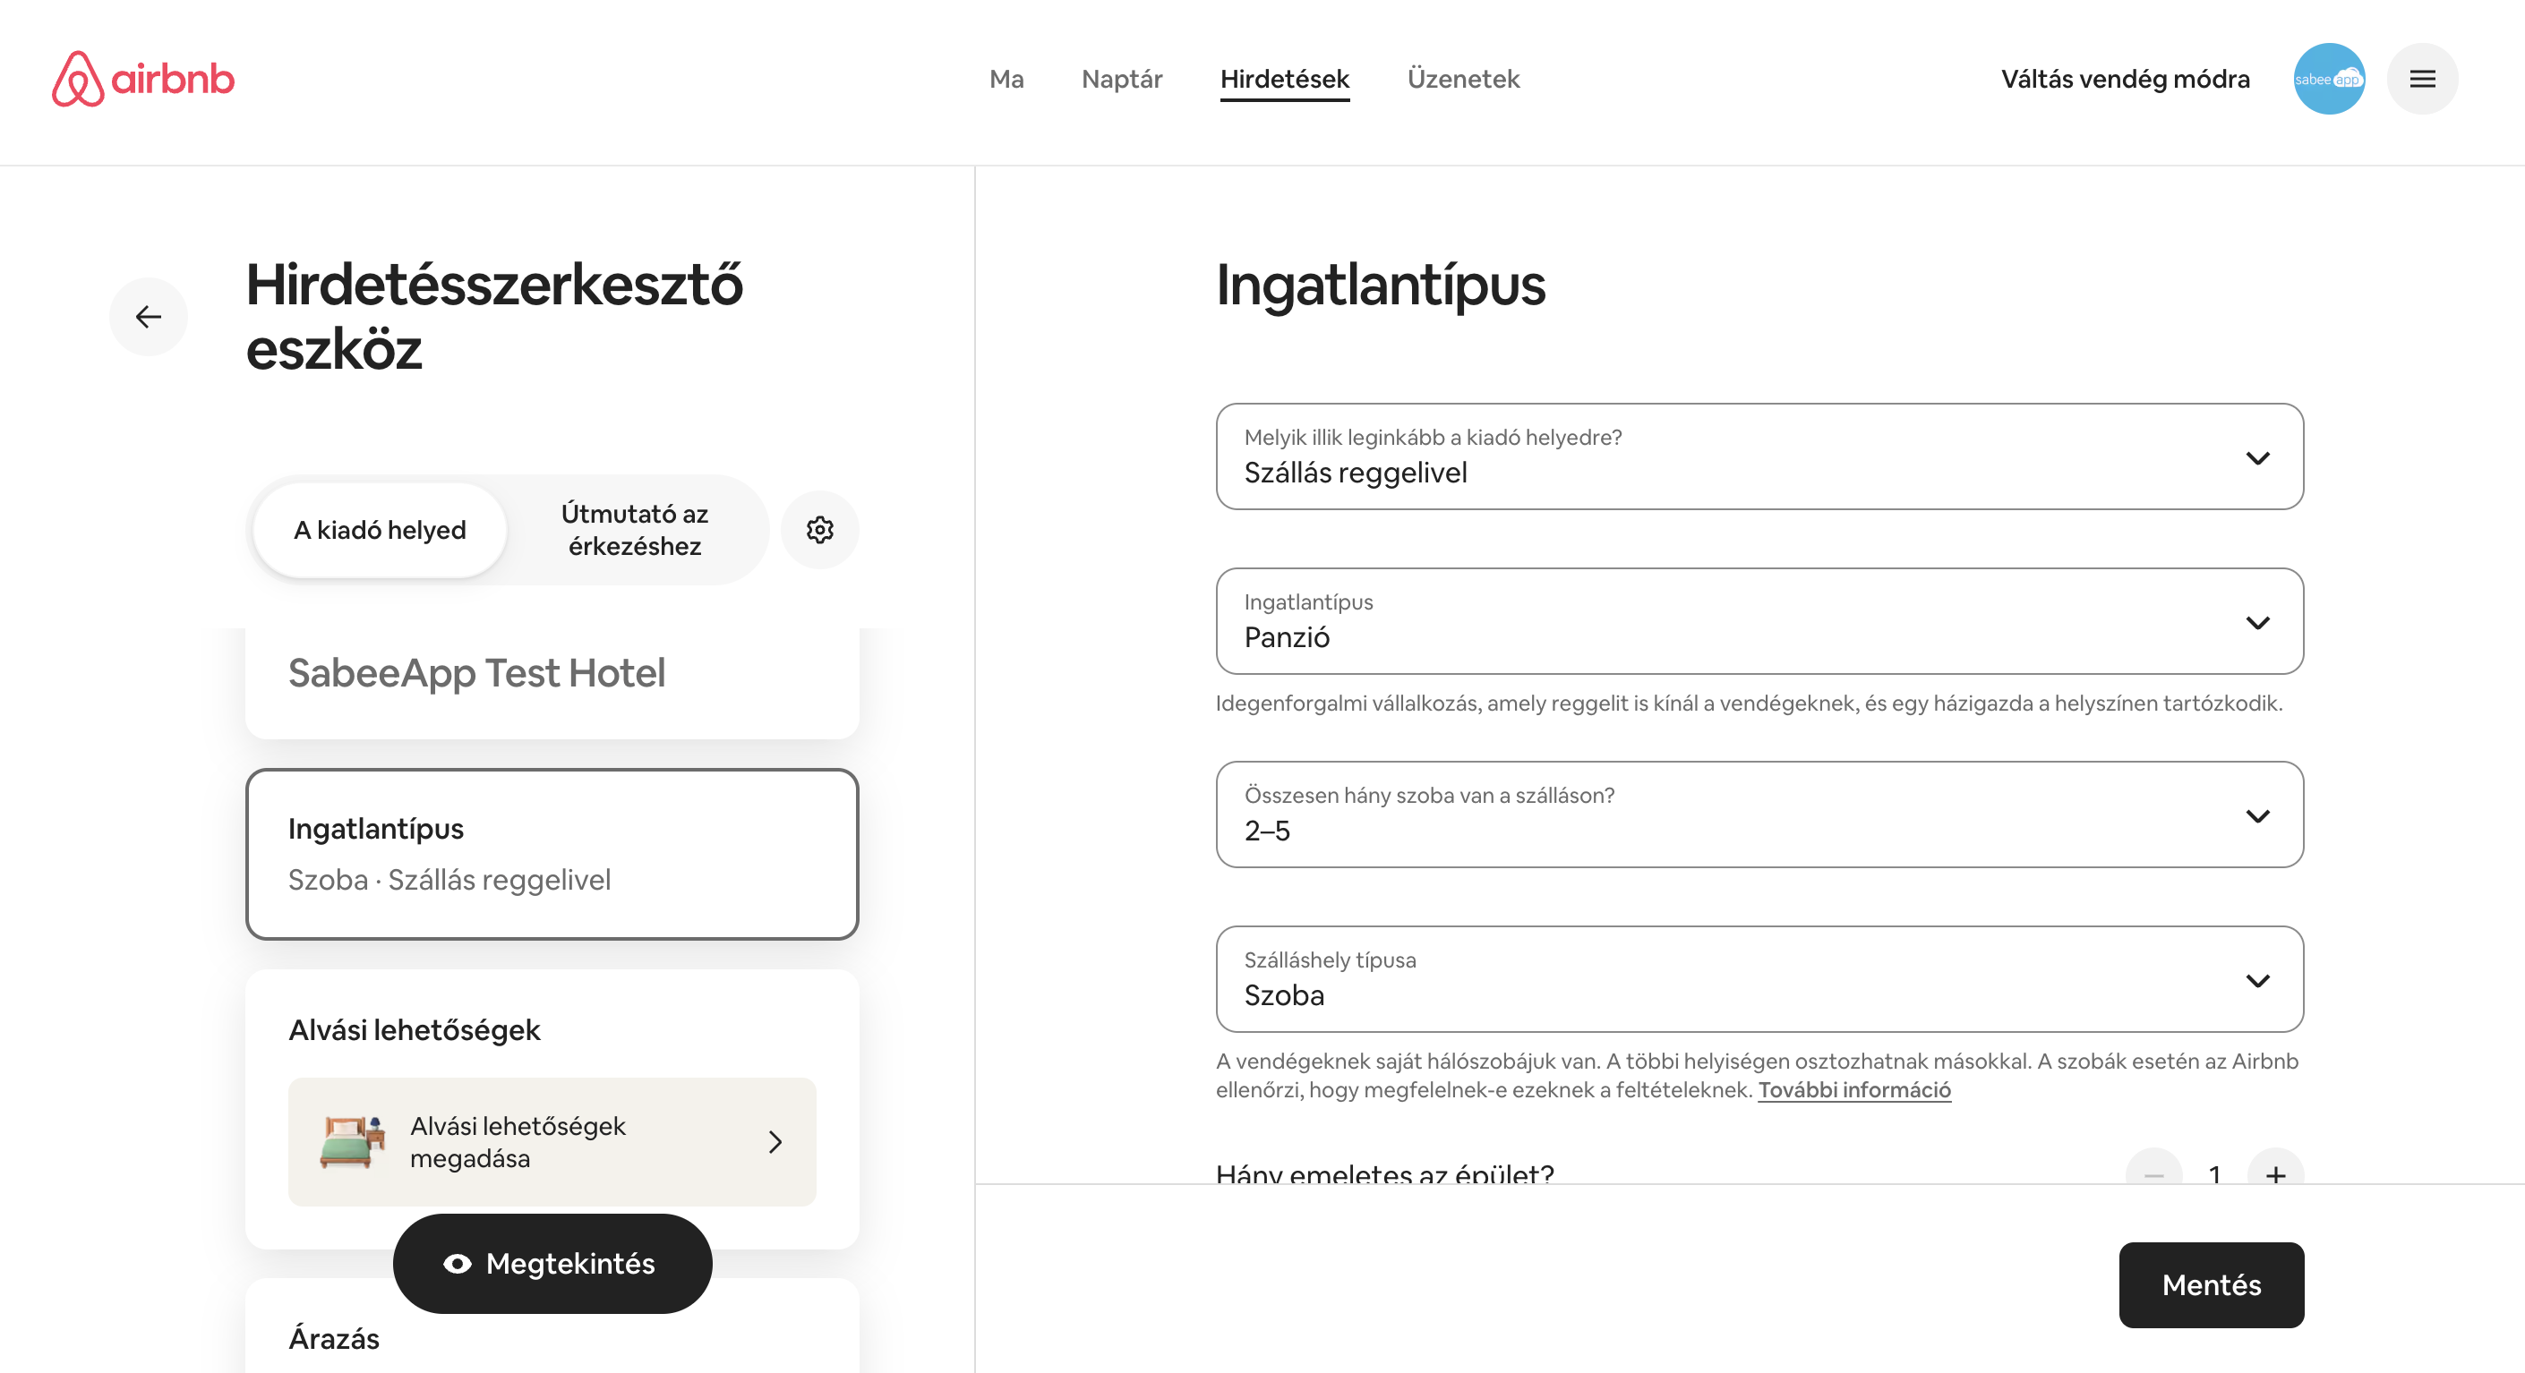Expand the Szállás reggelivel dropdown
Screen dimensions: 2525x1373
click(1759, 456)
